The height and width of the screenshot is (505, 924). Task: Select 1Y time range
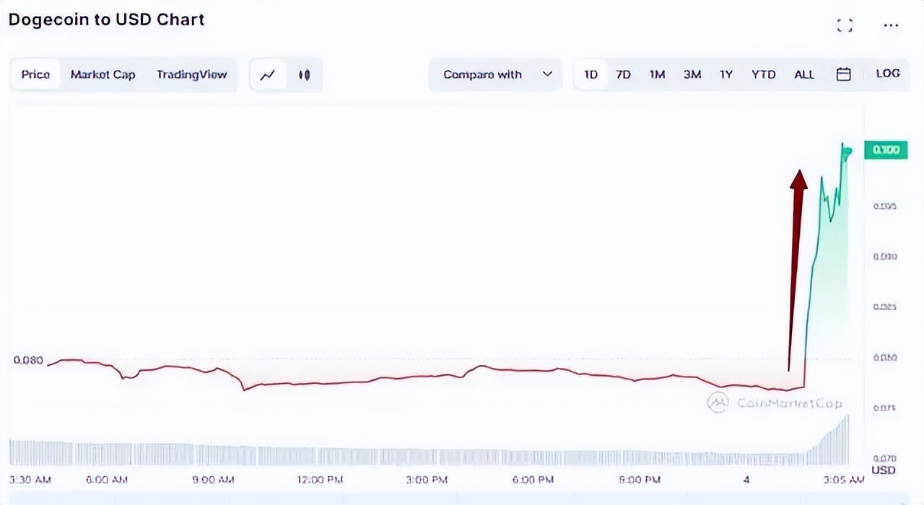click(726, 74)
